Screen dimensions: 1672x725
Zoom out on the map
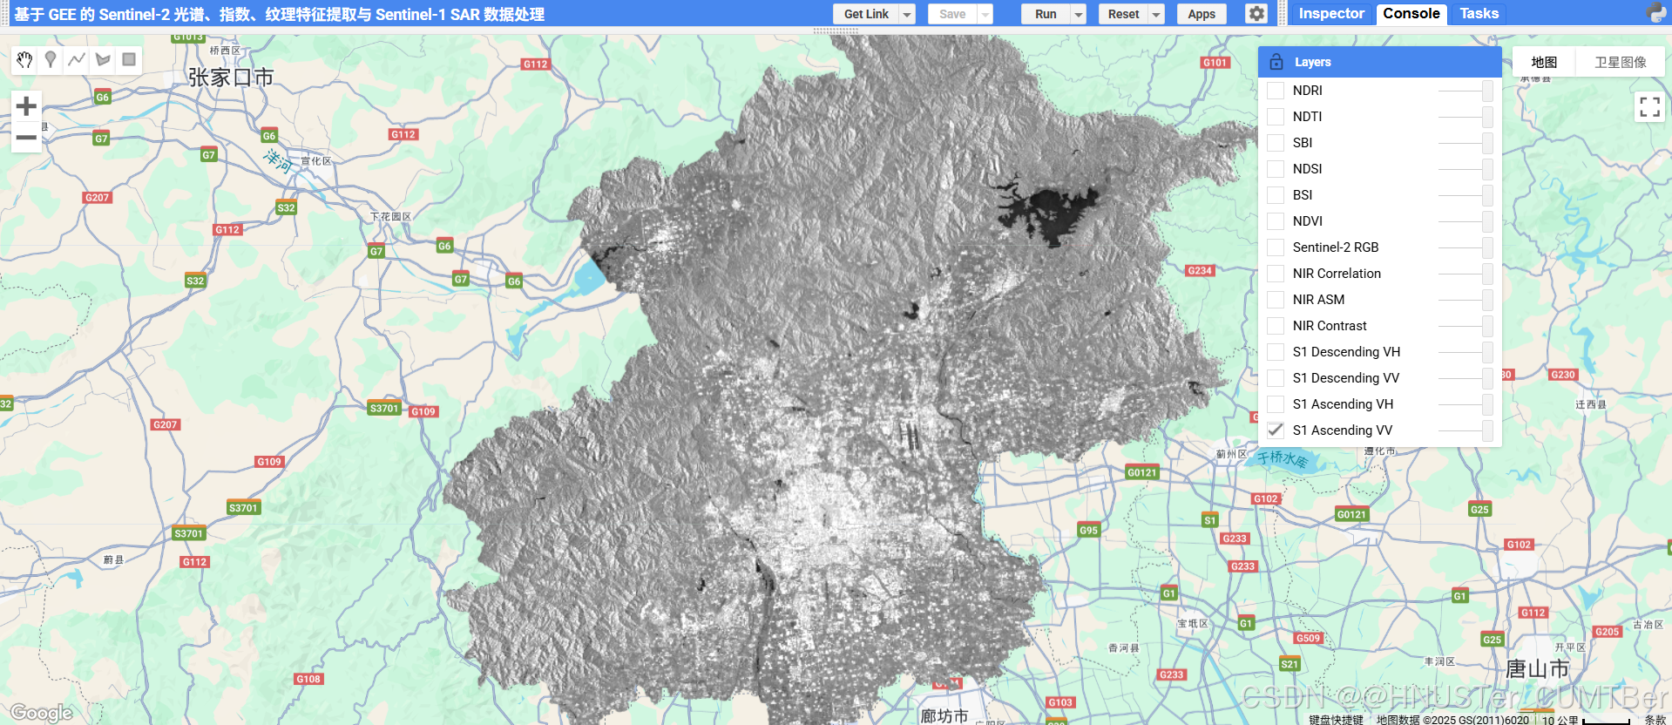[x=26, y=138]
